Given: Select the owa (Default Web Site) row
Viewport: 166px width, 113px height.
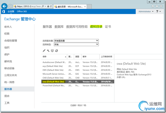Looking at the screenshot, I should click(78, 82).
